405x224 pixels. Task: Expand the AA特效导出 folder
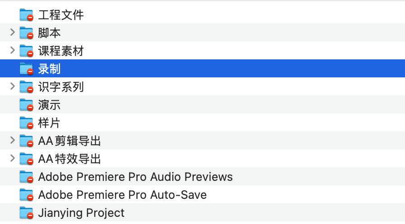pyautogui.click(x=12, y=159)
